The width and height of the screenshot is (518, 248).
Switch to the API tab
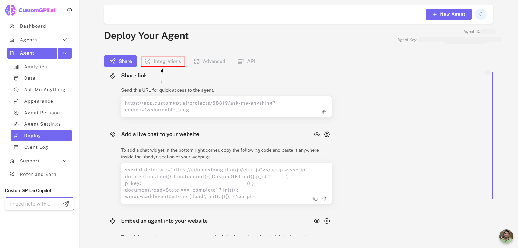[x=246, y=61]
